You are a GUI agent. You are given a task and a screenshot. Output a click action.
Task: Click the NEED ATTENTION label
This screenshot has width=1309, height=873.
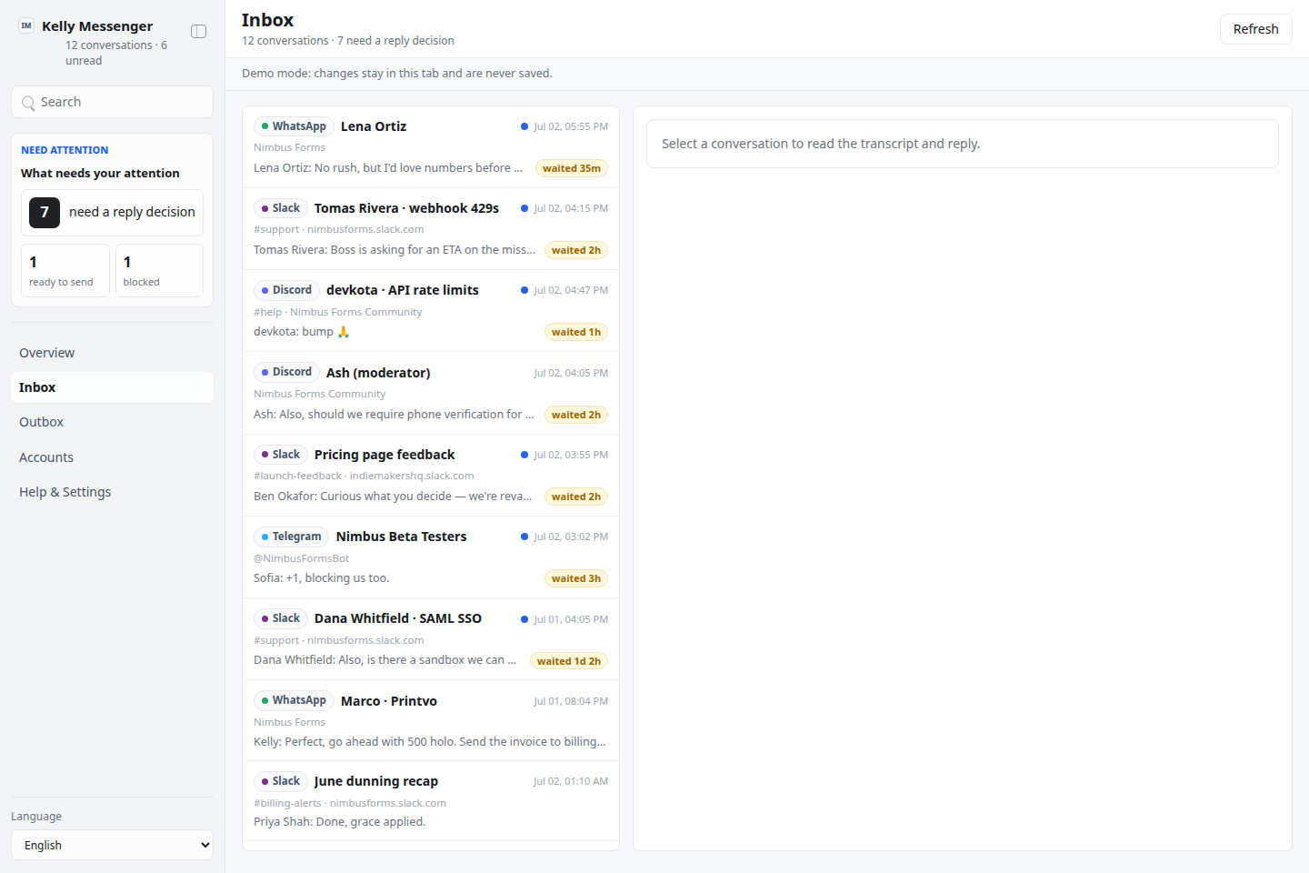click(x=65, y=150)
